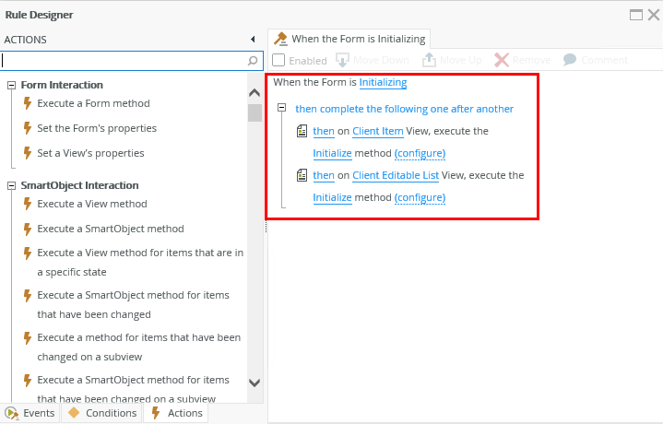Select the Execute a View method action
Image resolution: width=663 pixels, height=424 pixels.
(x=91, y=204)
